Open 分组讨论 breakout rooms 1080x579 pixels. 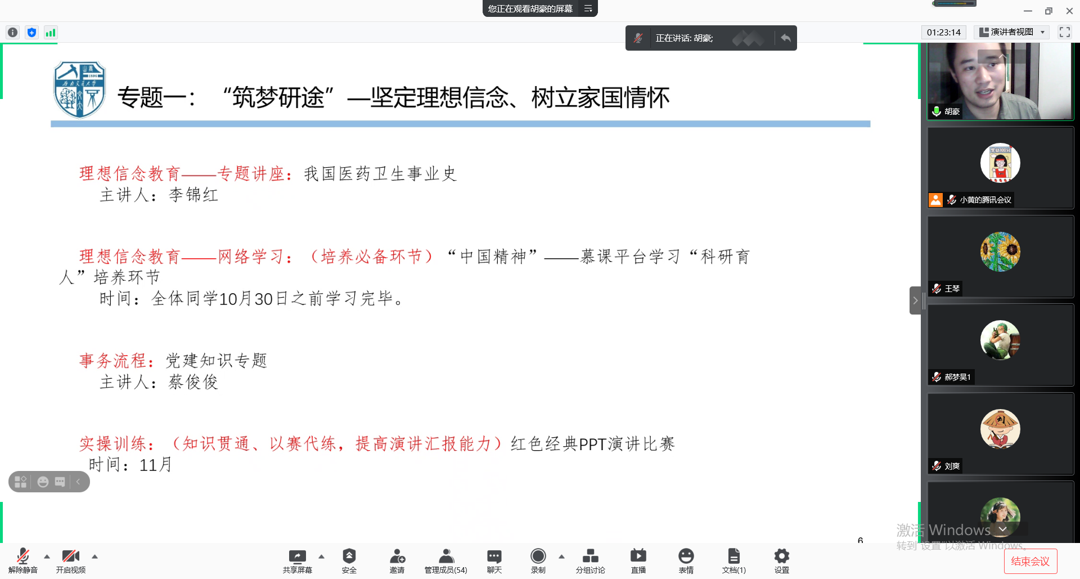[x=590, y=557]
